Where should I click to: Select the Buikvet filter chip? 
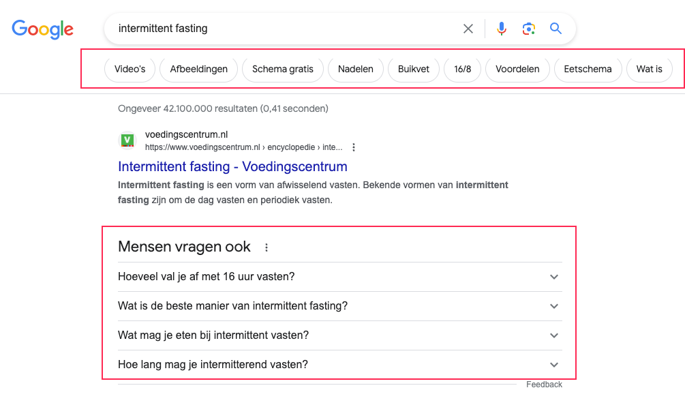pyautogui.click(x=413, y=69)
